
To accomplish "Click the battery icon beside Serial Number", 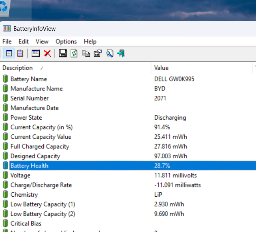I will pyautogui.click(x=5, y=98).
